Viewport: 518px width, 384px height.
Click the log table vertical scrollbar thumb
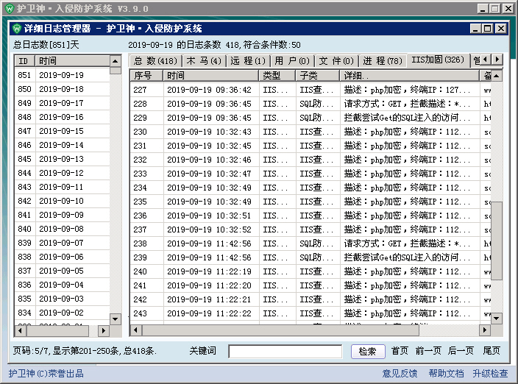click(x=497, y=241)
